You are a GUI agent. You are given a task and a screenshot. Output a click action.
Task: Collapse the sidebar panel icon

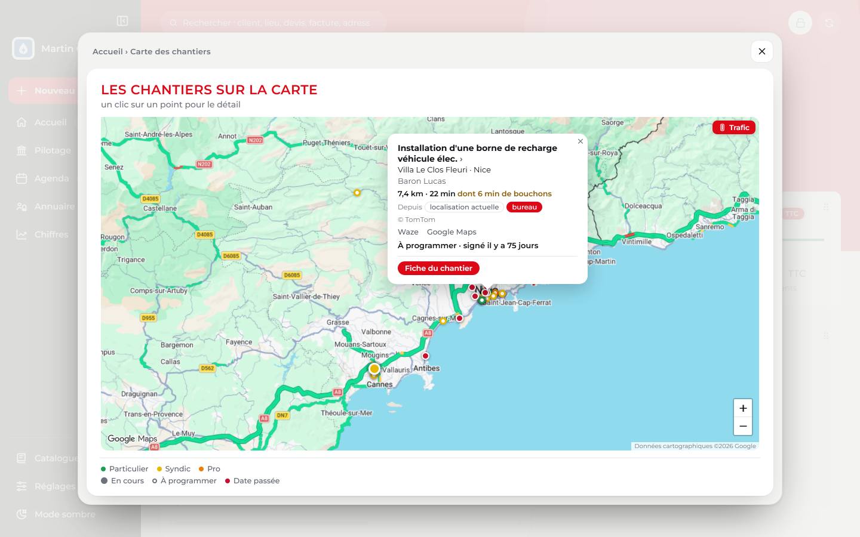tap(122, 21)
